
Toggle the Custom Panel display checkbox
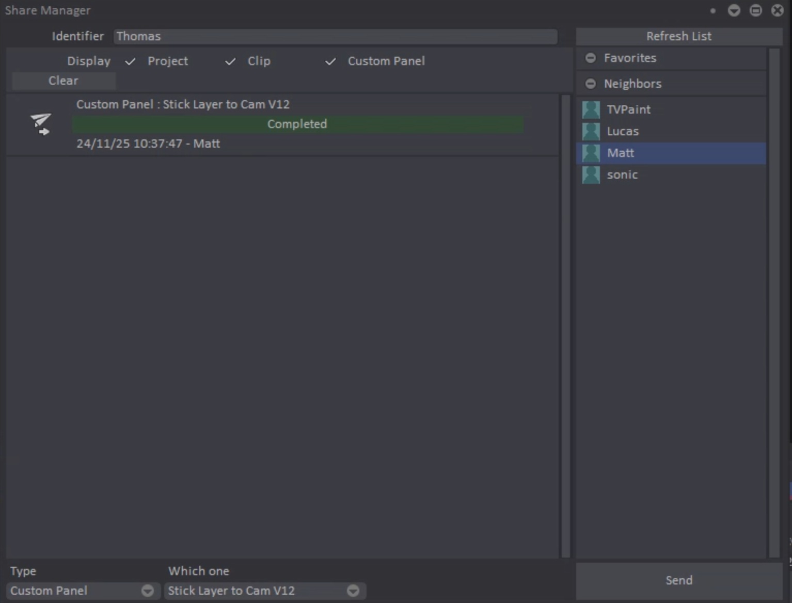click(330, 61)
